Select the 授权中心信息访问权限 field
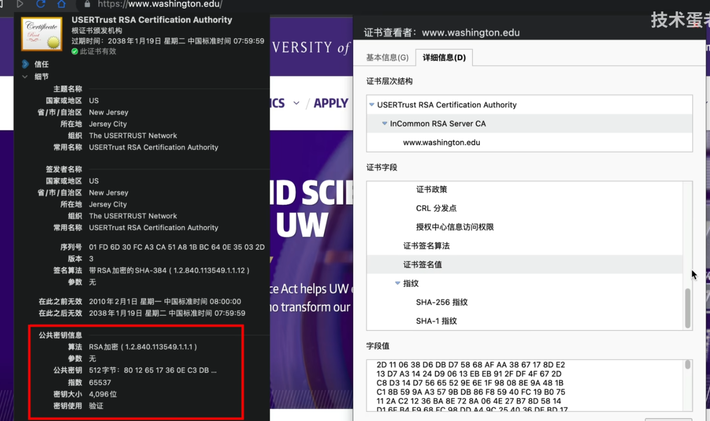710x421 pixels. (x=455, y=227)
